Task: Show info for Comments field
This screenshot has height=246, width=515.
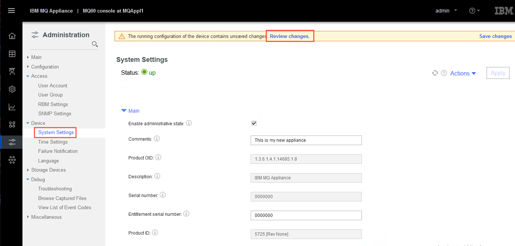Action: click(x=157, y=139)
